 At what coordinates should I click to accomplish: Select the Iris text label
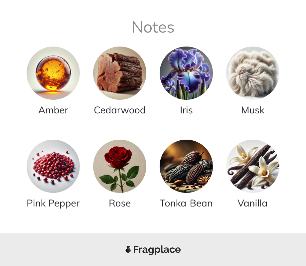(186, 110)
